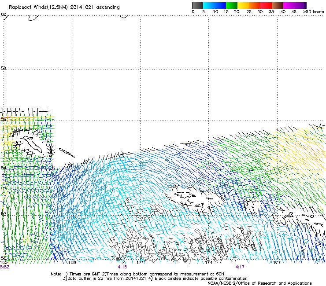This screenshot has height=286, width=326.
Task: Click the gray 0-5 knots color band
Action: tap(197, 5)
